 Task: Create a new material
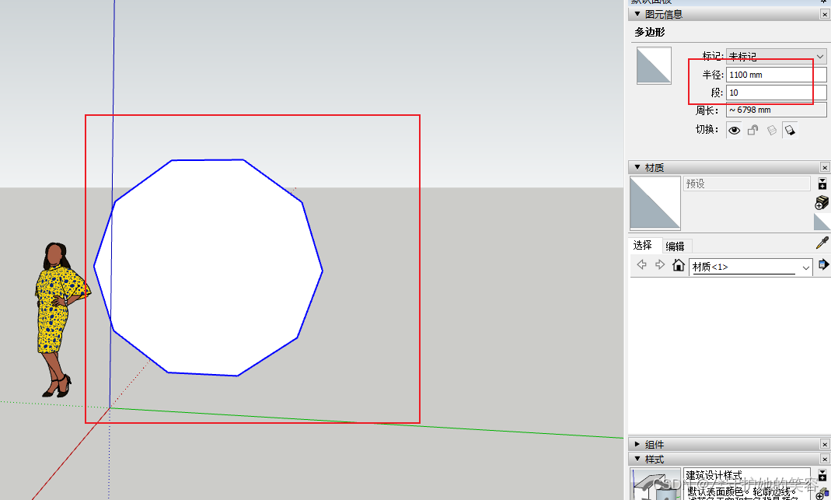tap(822, 202)
